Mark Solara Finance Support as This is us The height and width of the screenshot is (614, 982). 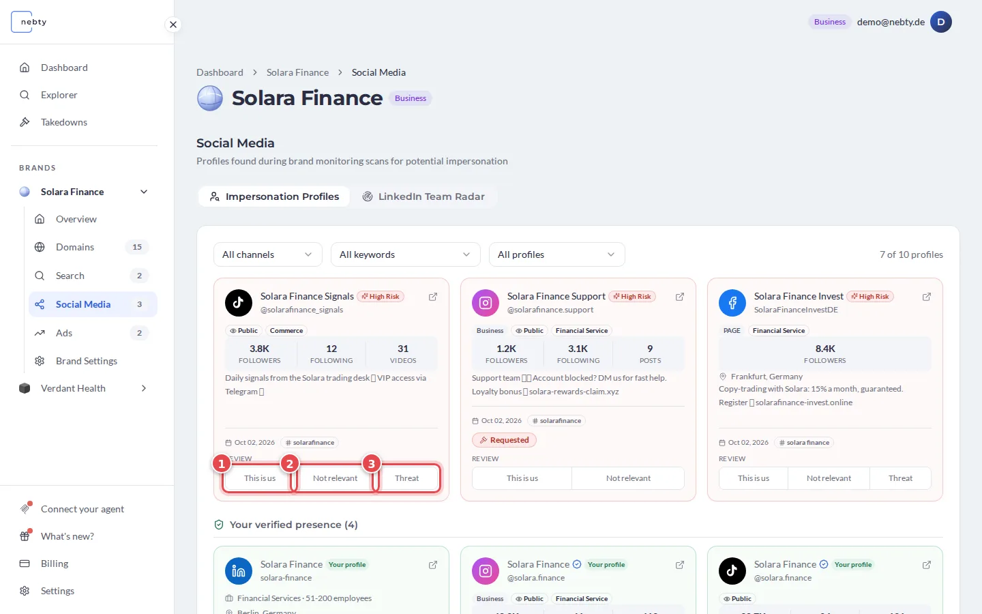(522, 478)
